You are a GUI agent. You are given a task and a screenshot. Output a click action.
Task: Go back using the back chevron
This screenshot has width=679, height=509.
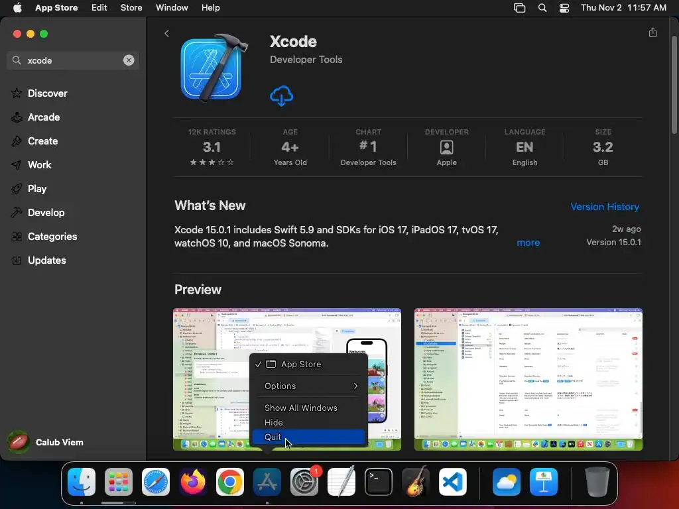coord(166,33)
